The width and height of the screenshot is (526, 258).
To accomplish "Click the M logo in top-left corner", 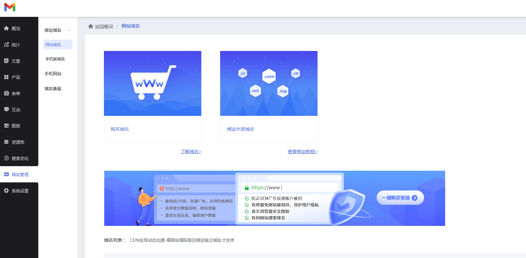I will click(x=10, y=7).
